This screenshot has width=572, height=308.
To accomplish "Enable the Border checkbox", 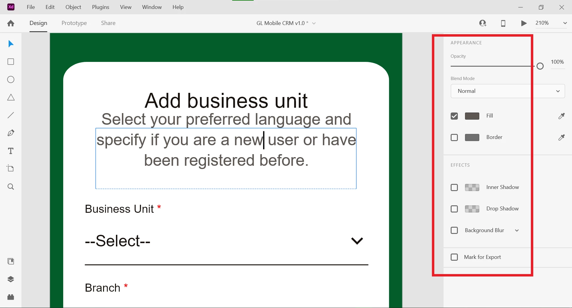I will [x=454, y=137].
